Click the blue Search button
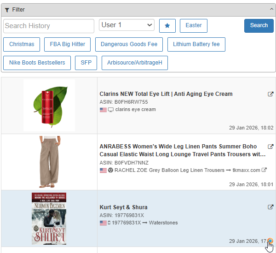Viewport: 276px width, 253px height. (259, 26)
